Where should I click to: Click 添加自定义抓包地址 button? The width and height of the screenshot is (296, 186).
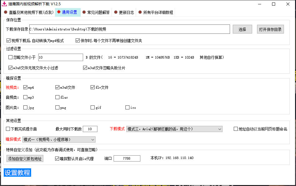coord(25,159)
